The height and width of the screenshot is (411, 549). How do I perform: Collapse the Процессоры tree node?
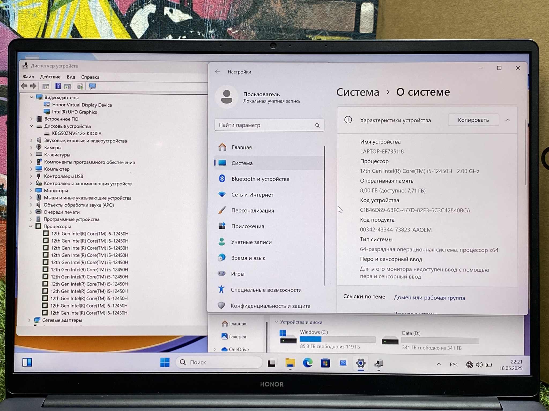coord(31,226)
